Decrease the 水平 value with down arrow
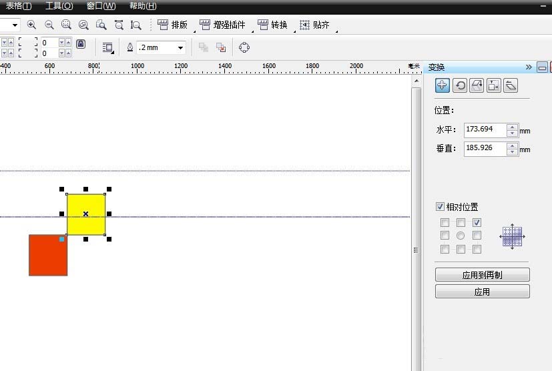This screenshot has height=371, width=552. point(512,133)
